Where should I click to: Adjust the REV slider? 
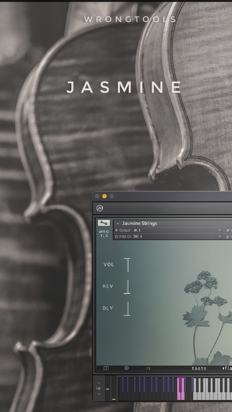point(128,287)
